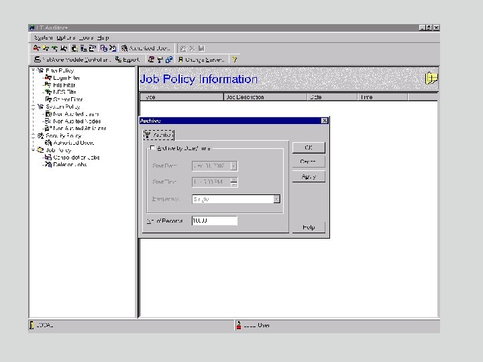
Task: Click the File Filter toolbar icon
Action: point(46,48)
